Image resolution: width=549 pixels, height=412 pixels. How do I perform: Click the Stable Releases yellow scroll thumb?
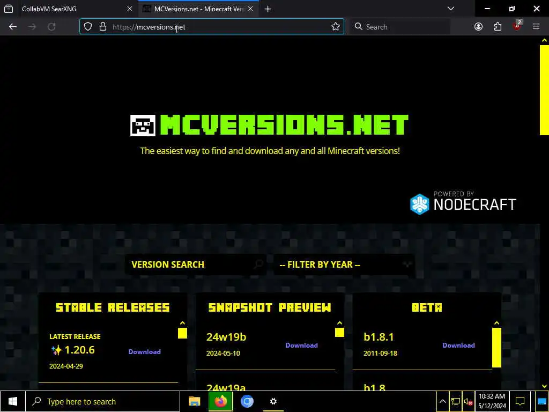182,333
